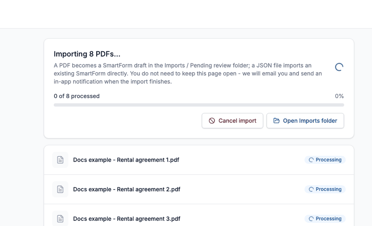Click Processing badge for Rental agreement 2.pdf
The image size is (372, 226).
pyautogui.click(x=325, y=189)
